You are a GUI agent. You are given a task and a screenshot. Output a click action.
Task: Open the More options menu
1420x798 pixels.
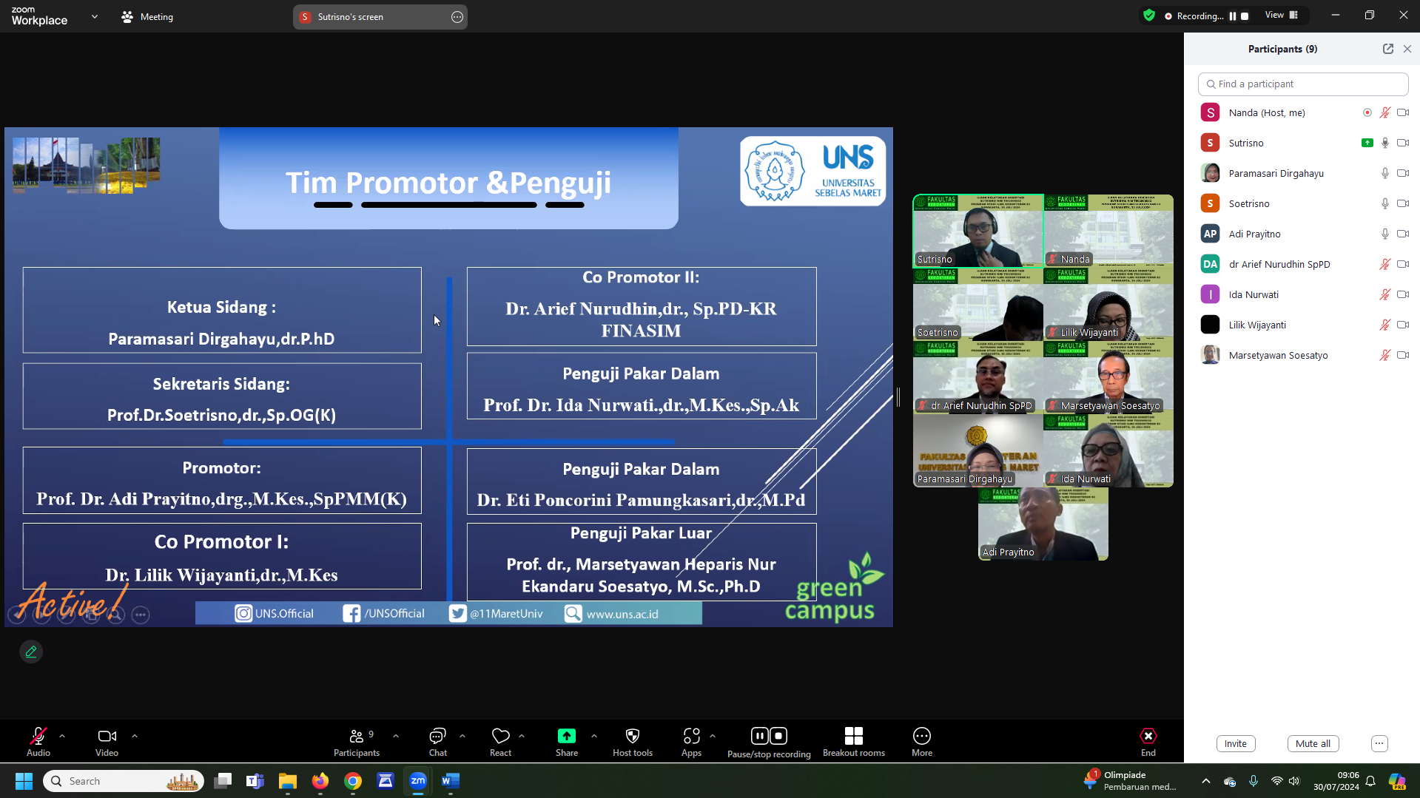(x=922, y=742)
